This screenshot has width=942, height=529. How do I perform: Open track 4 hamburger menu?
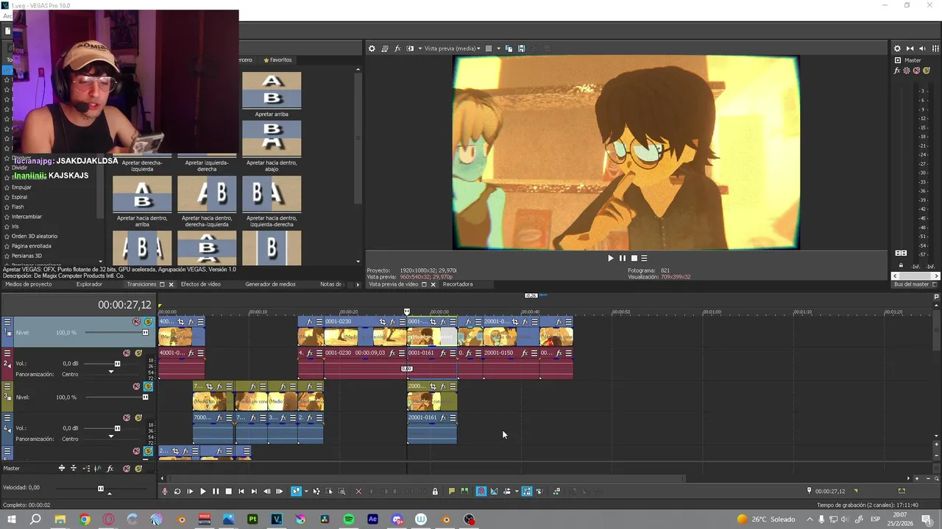click(x=7, y=418)
